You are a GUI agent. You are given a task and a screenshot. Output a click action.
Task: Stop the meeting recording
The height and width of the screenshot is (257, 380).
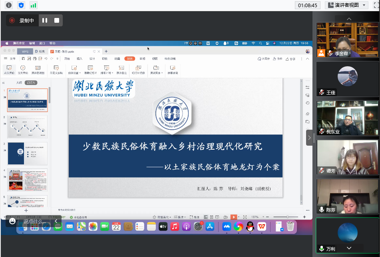[57, 20]
